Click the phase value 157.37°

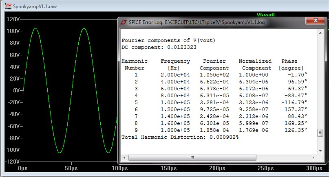(x=296, y=109)
